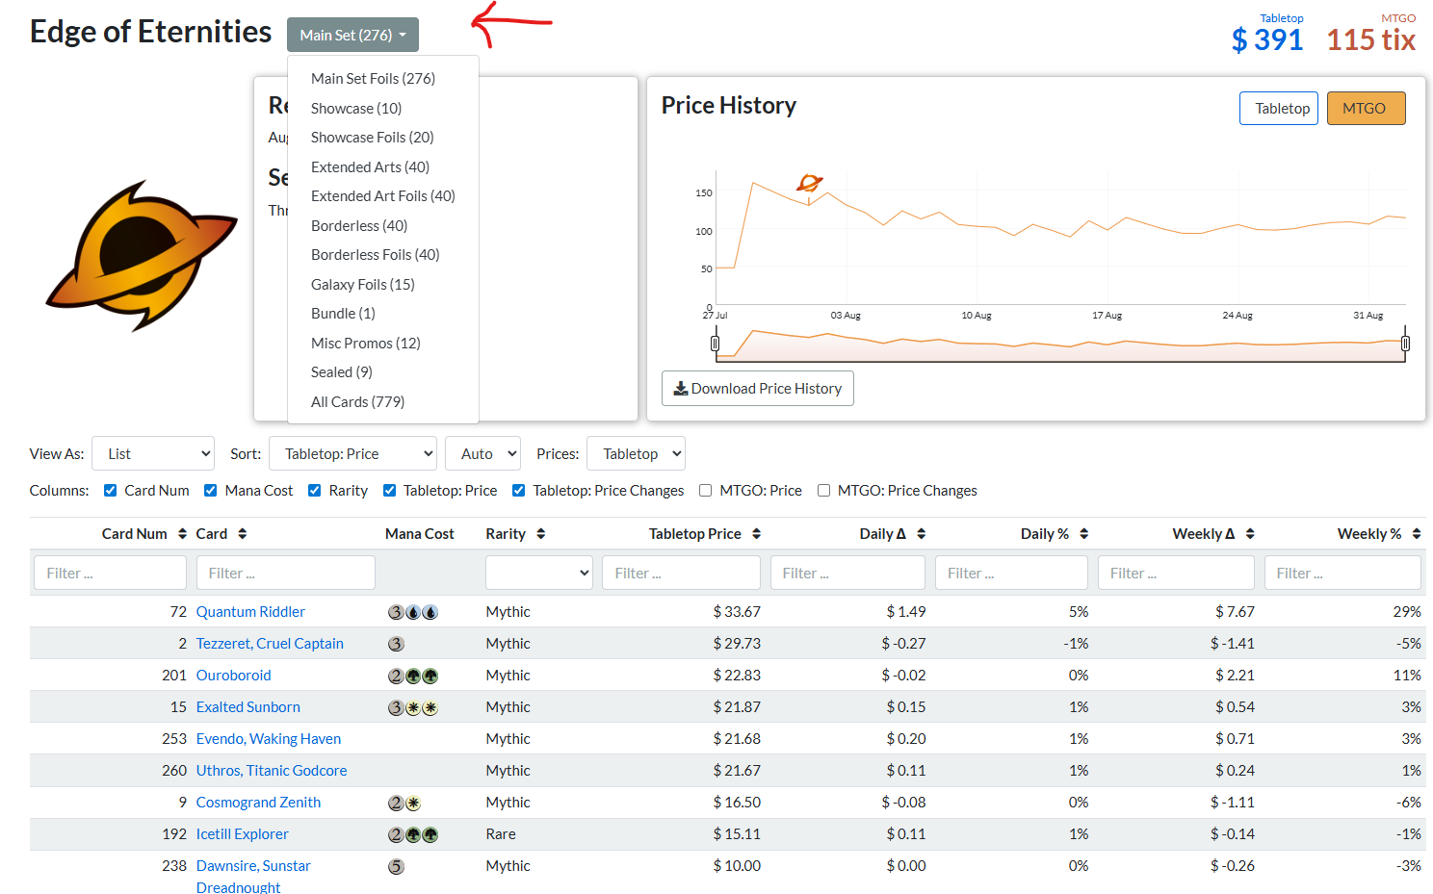Enable MTGO: Price Changes checkbox

point(823,491)
